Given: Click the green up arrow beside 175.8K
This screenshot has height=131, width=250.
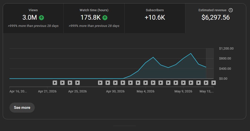Looking at the screenshot, I should [x=105, y=18].
